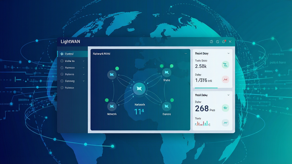Select the sidebar item directly below Control
This screenshot has width=292, height=164.
(72, 61)
